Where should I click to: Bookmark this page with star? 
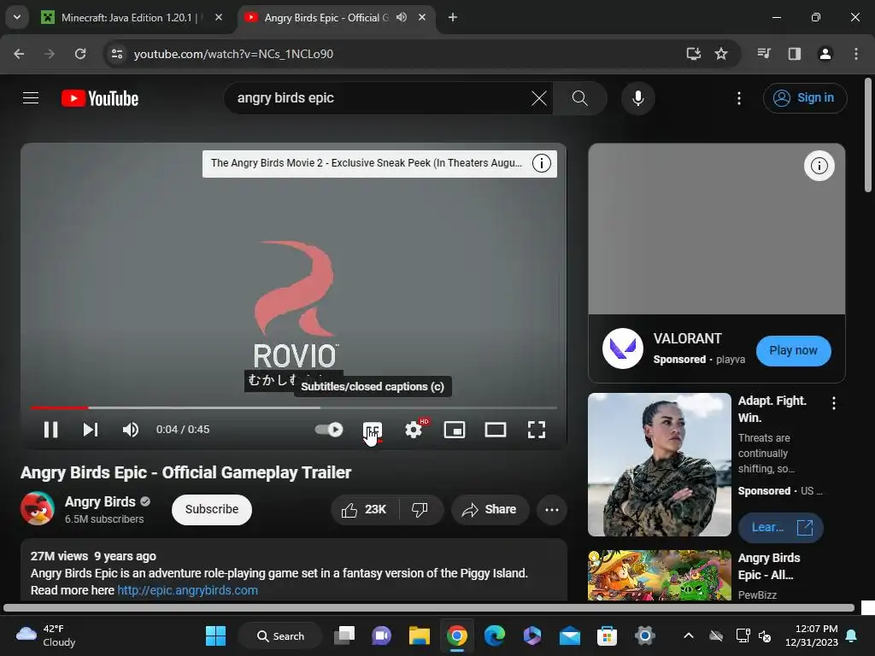721,54
